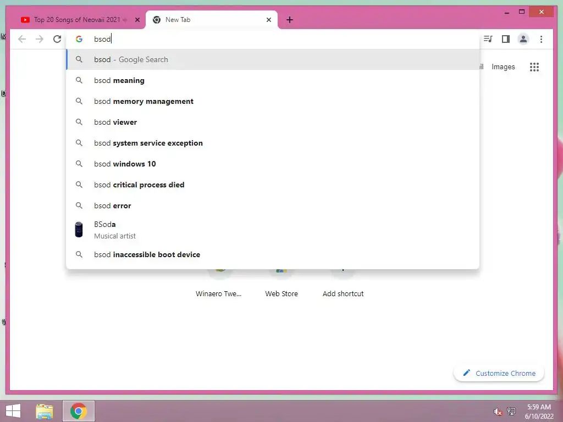This screenshot has width=563, height=422.
Task: Click the Google icon in the address bar
Action: pyautogui.click(x=79, y=39)
